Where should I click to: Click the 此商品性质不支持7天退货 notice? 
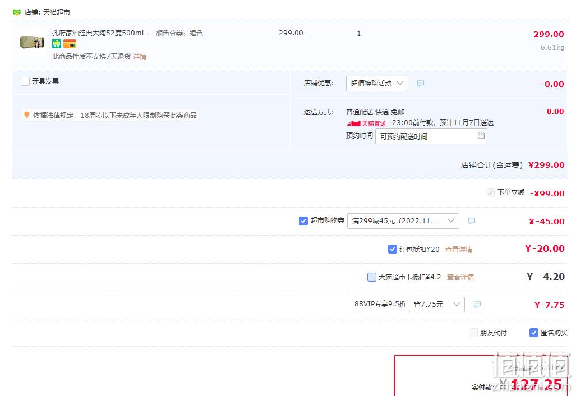[91, 57]
